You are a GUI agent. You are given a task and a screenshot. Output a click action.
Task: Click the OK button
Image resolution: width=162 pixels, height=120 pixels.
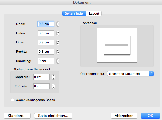[x=150, y=116]
